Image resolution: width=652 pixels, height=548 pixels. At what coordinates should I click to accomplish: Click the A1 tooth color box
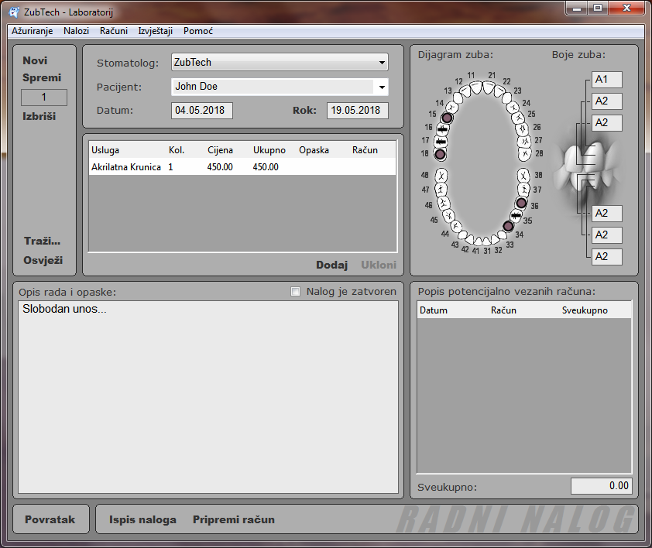(606, 80)
